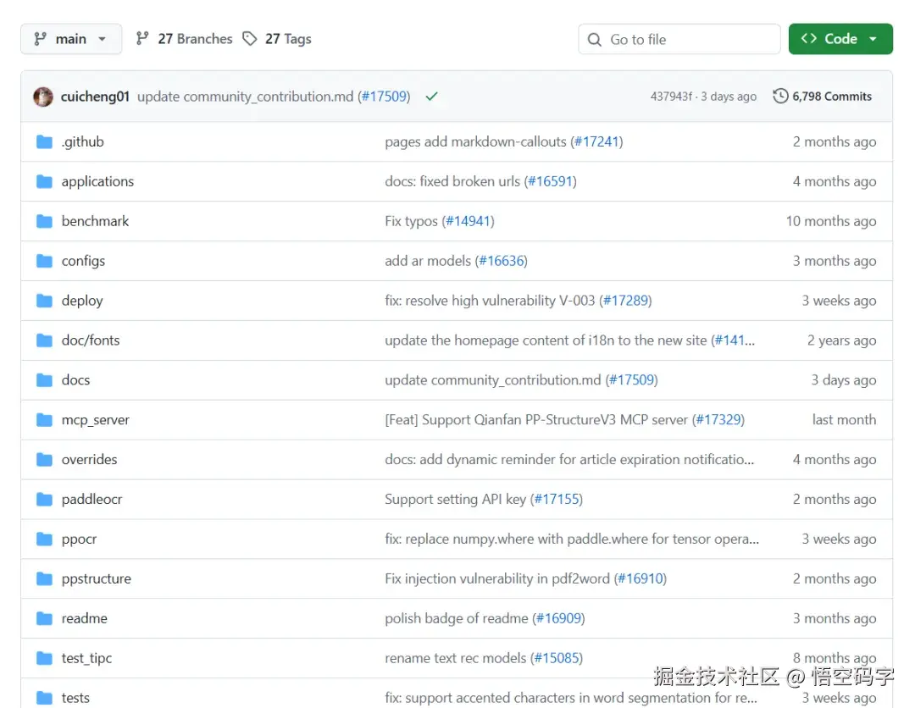Open the tests directory
The height and width of the screenshot is (708, 915).
click(x=75, y=698)
